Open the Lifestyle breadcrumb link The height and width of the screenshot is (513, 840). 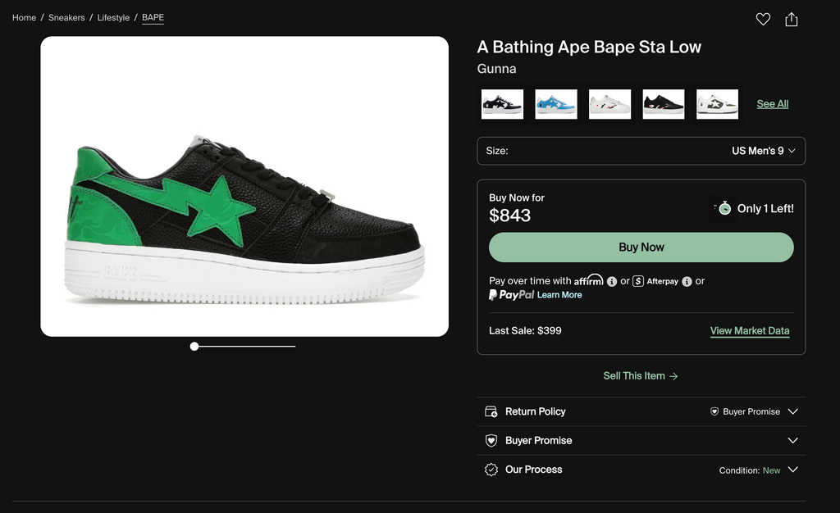tap(113, 17)
